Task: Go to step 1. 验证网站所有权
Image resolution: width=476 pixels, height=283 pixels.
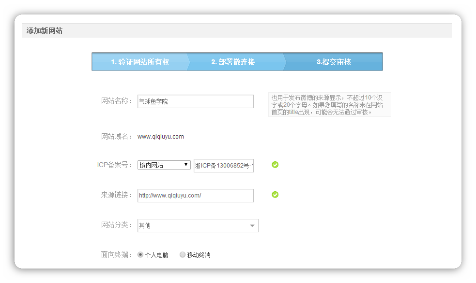Action: pyautogui.click(x=139, y=62)
